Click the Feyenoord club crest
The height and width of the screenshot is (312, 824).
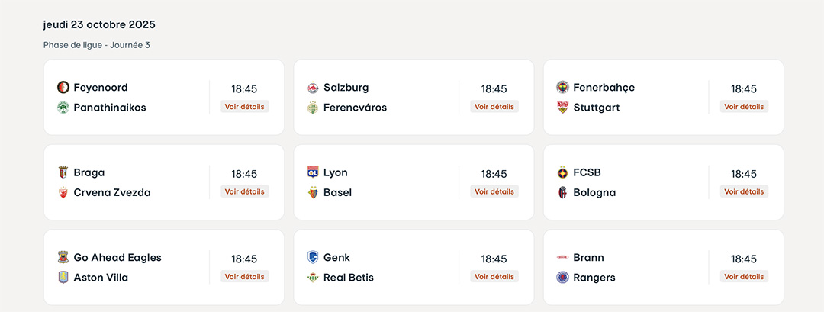pos(63,88)
